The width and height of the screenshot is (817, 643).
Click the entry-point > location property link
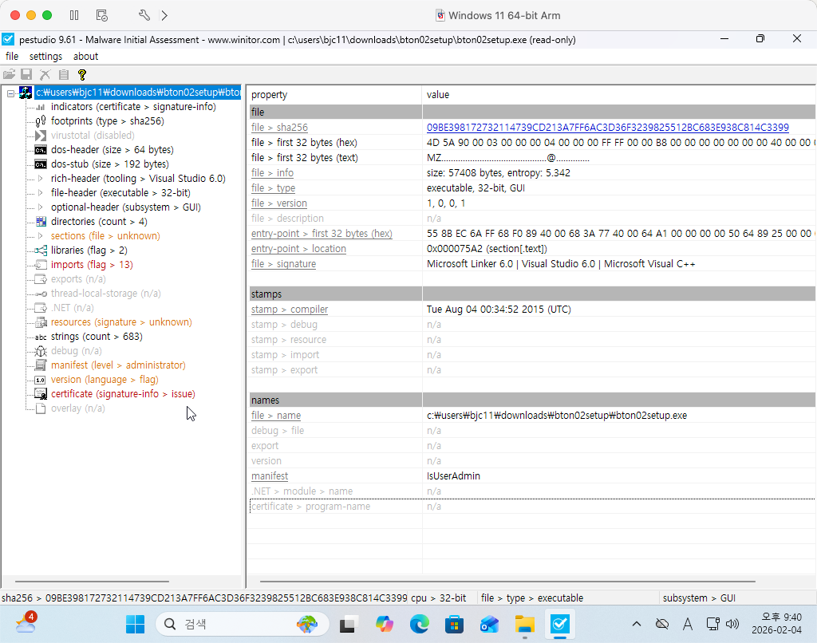pyautogui.click(x=298, y=249)
